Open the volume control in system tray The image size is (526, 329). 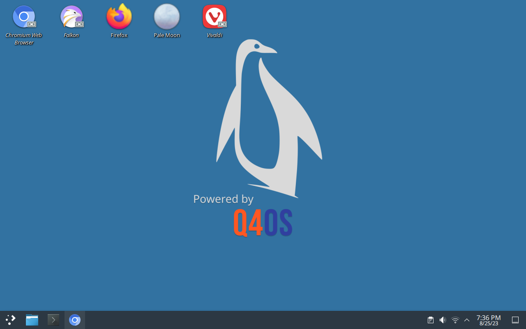[443, 320]
